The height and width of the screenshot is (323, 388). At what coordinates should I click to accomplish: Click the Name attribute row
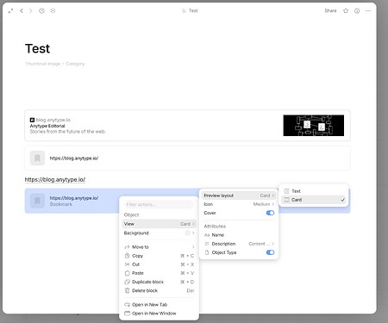pos(239,235)
